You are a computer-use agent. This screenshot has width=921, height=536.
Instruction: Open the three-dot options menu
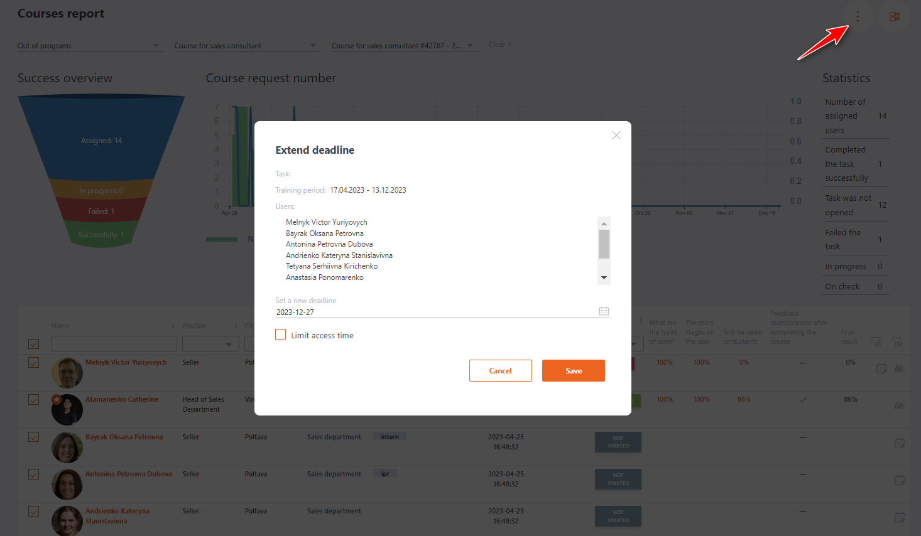pyautogui.click(x=857, y=17)
